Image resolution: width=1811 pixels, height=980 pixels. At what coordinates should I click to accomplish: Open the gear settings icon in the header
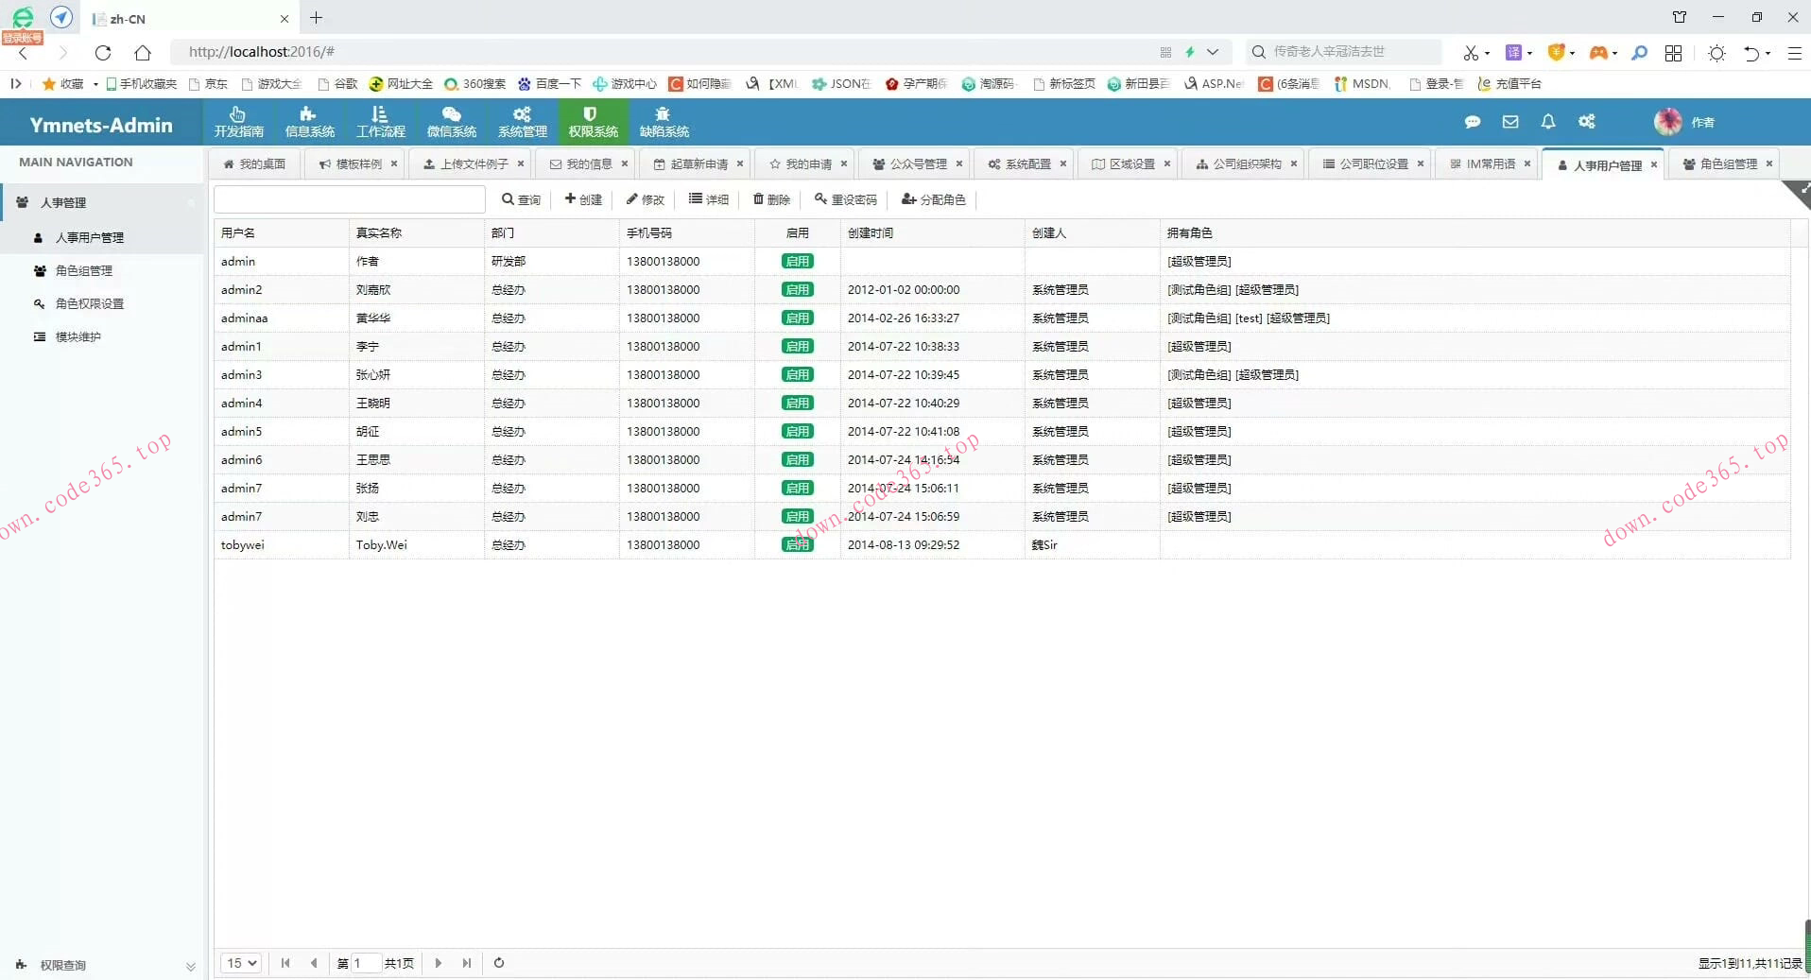pyautogui.click(x=1588, y=121)
